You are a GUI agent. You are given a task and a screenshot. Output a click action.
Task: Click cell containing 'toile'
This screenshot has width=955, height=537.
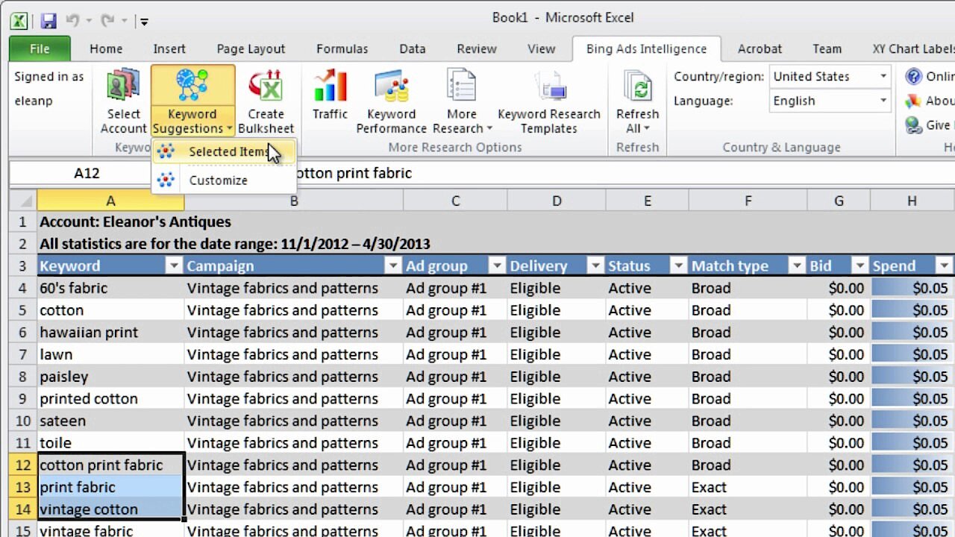pyautogui.click(x=110, y=443)
